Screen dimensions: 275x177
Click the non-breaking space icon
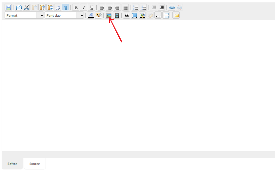[x=158, y=15]
